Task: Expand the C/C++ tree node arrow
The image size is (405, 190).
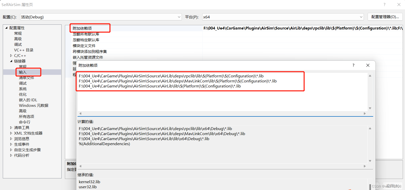Action: tap(11, 55)
